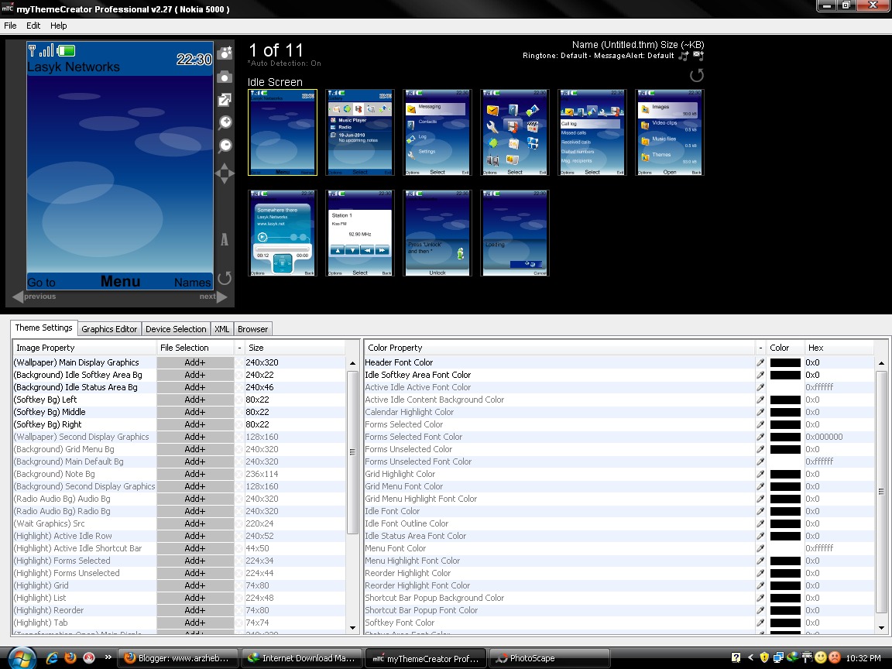This screenshot has width=892, height=669.
Task: Switch to Blogger Firefox taskbar button
Action: [x=178, y=658]
